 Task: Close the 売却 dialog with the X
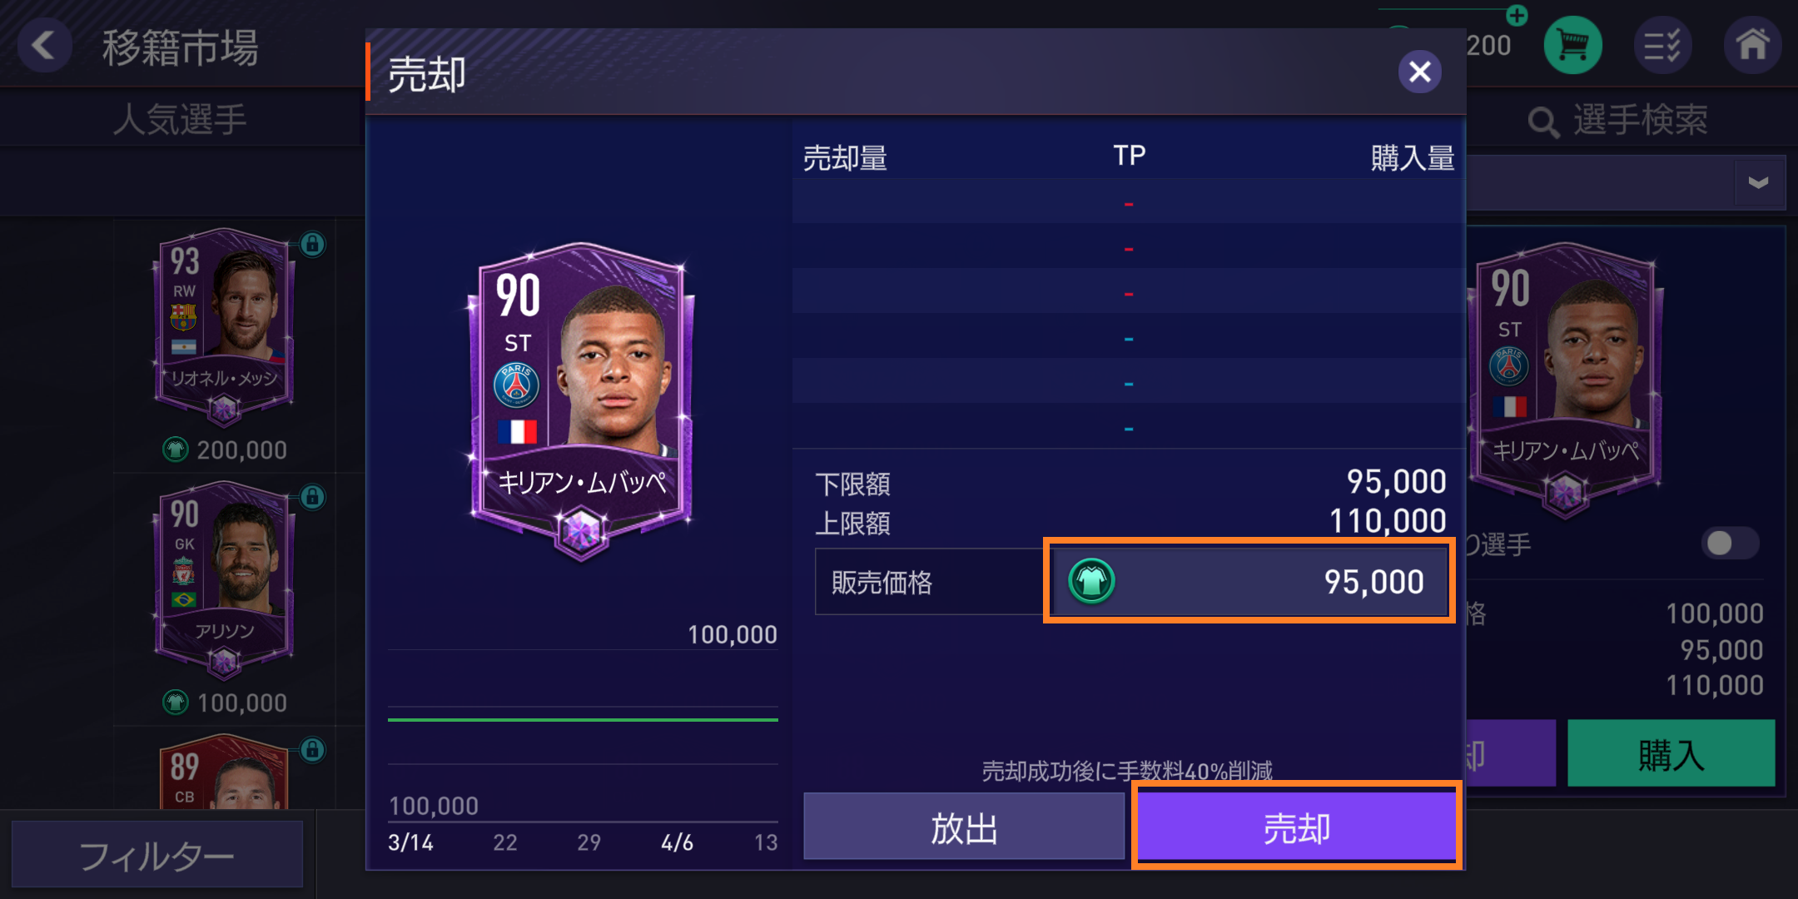tap(1420, 72)
